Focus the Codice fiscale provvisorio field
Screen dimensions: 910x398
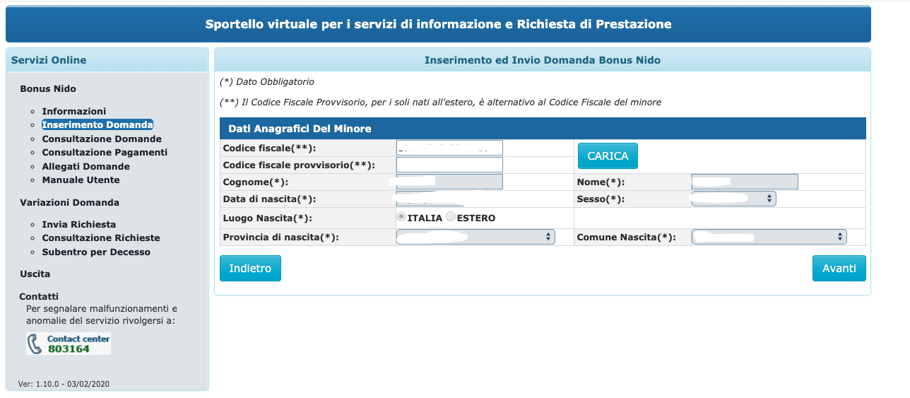pyautogui.click(x=449, y=165)
